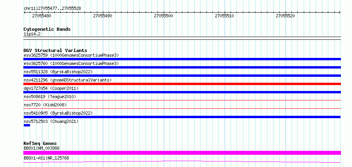Viewport: 352px width, 167px height.
Task: Click the magenta BBOX1 gene bar
Action: pos(182,153)
